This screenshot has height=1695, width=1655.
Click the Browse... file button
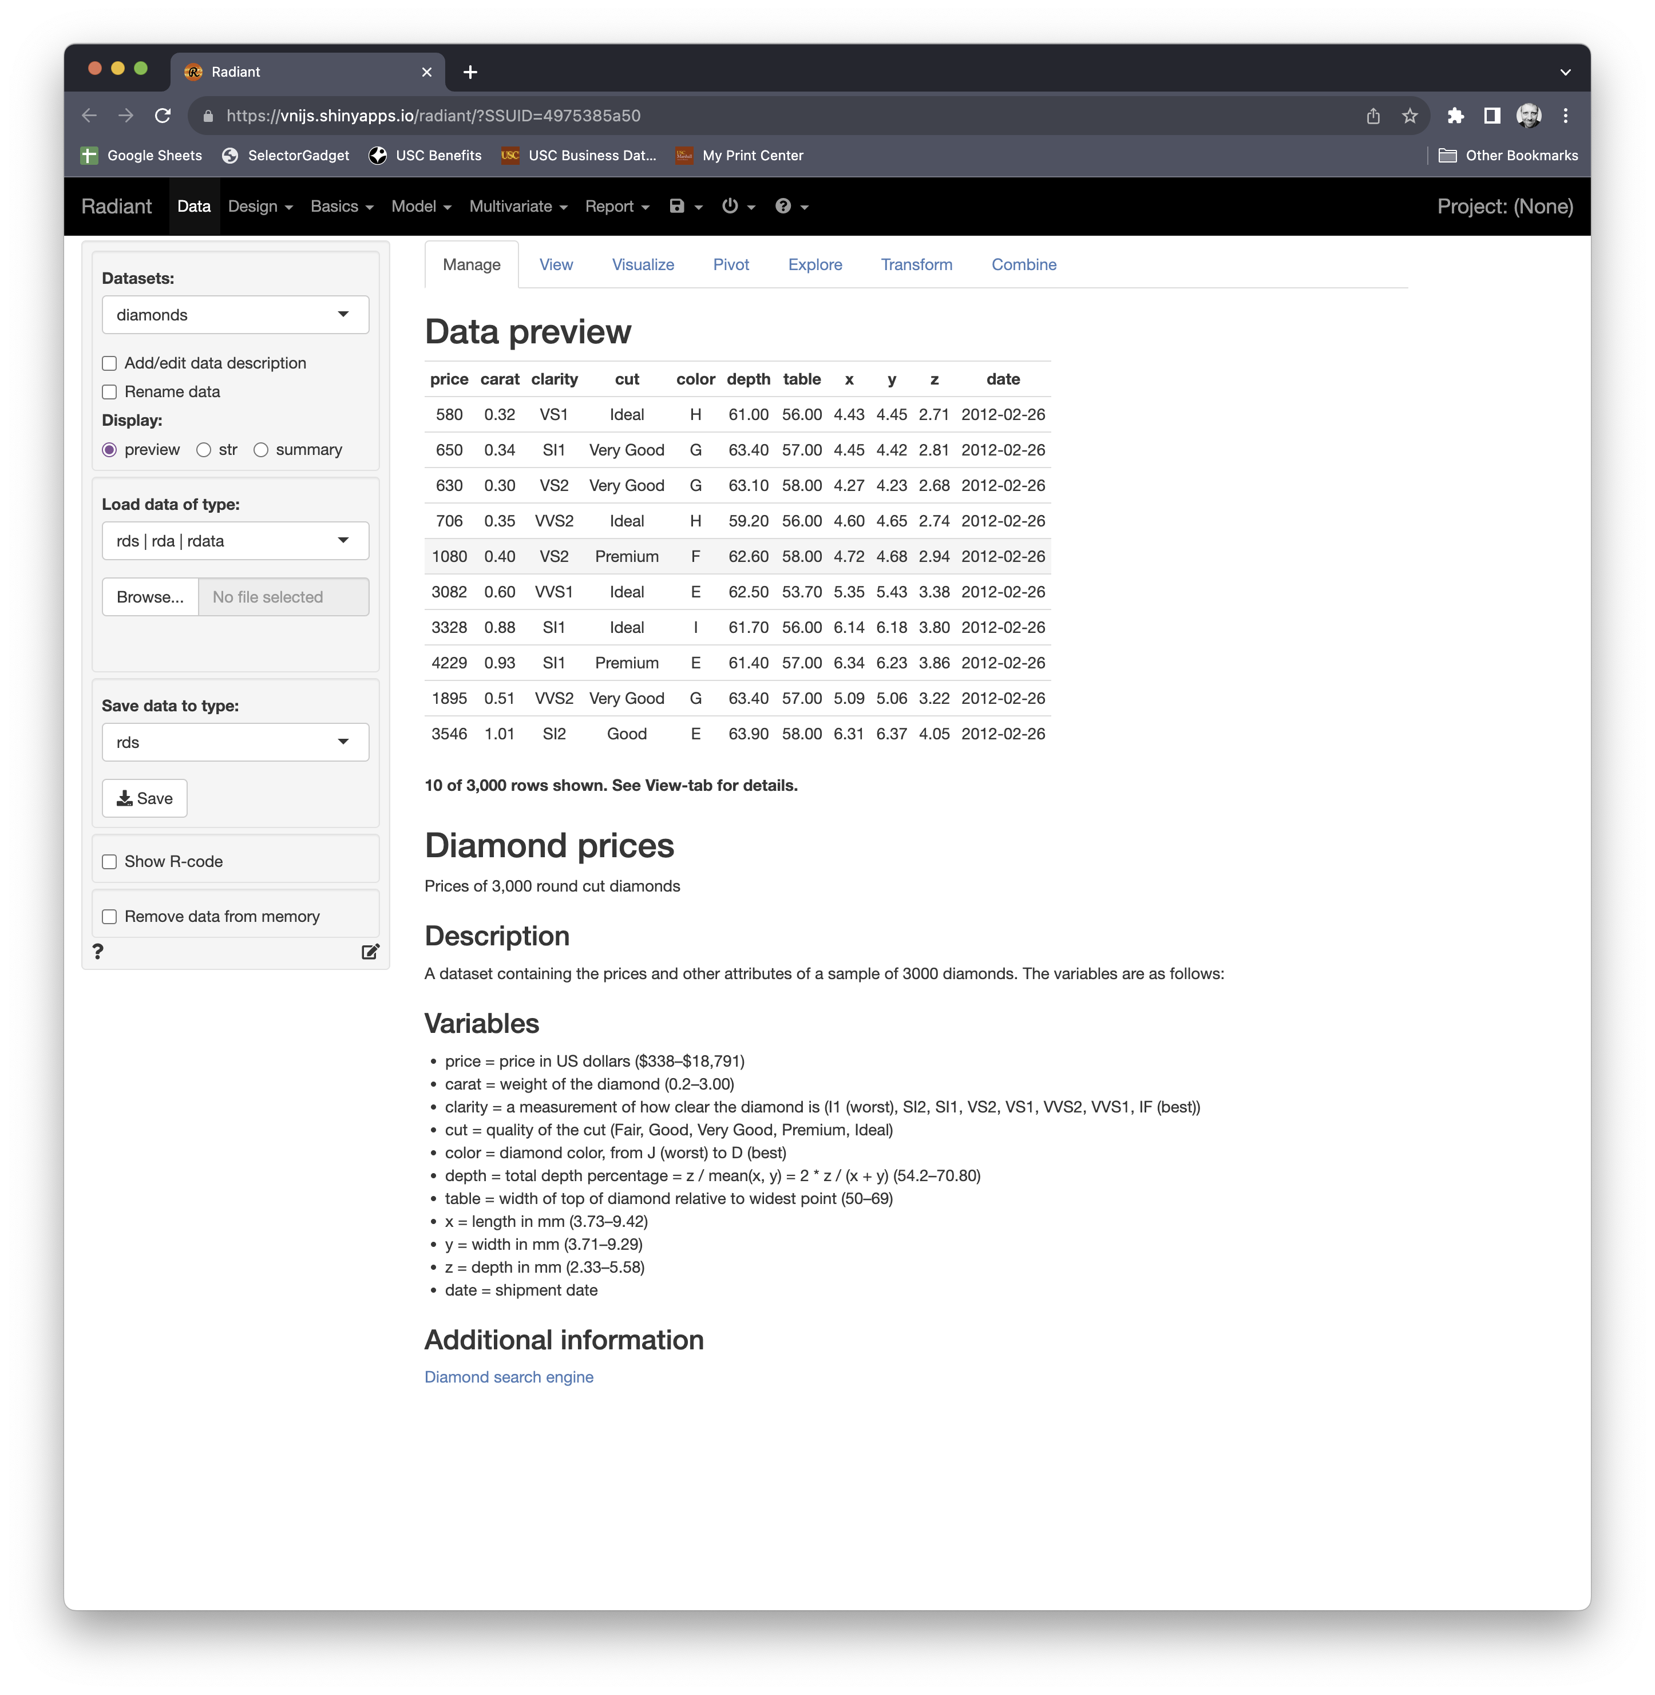pos(151,597)
